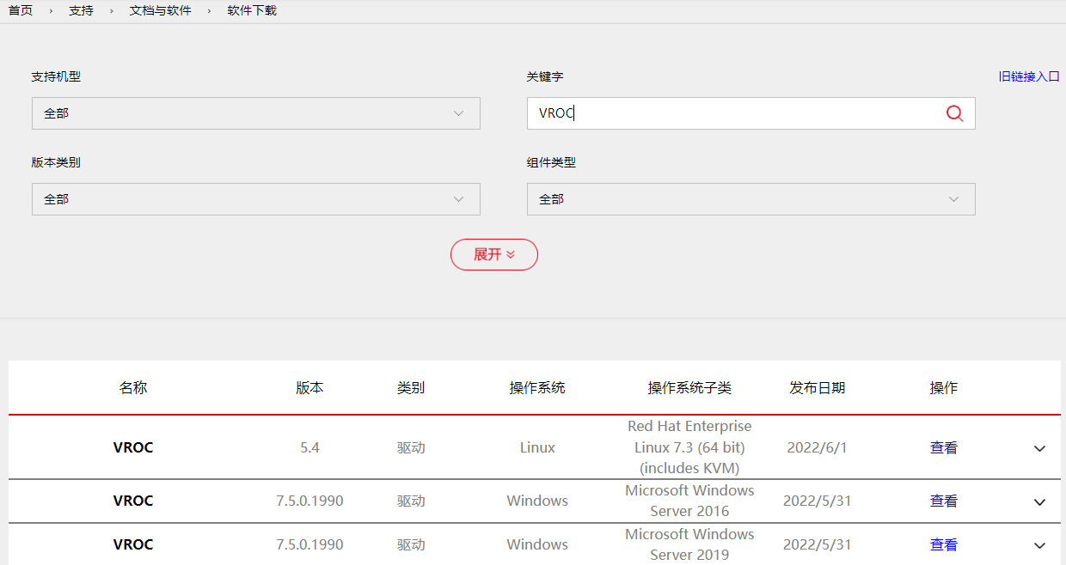Expand the Windows Server 2016 row chevron
The width and height of the screenshot is (1066, 565).
point(1039,501)
